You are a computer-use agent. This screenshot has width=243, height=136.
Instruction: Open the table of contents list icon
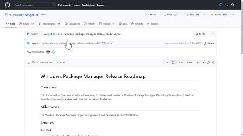point(28,63)
